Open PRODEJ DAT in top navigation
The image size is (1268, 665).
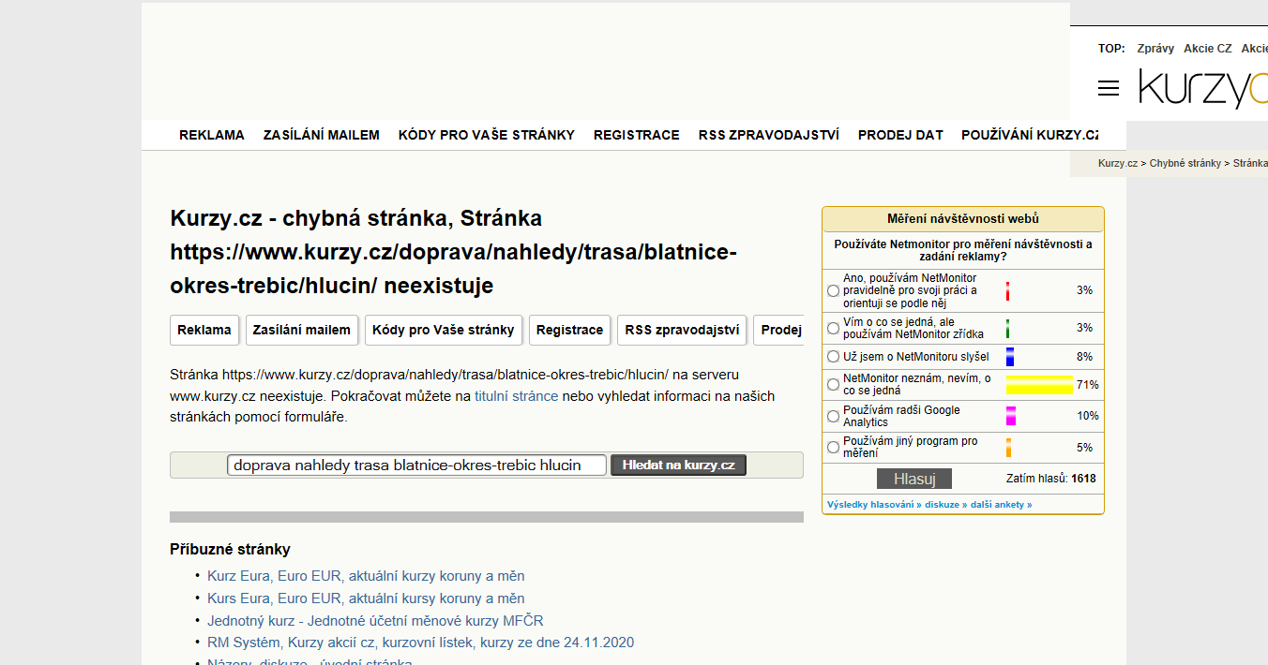[900, 135]
